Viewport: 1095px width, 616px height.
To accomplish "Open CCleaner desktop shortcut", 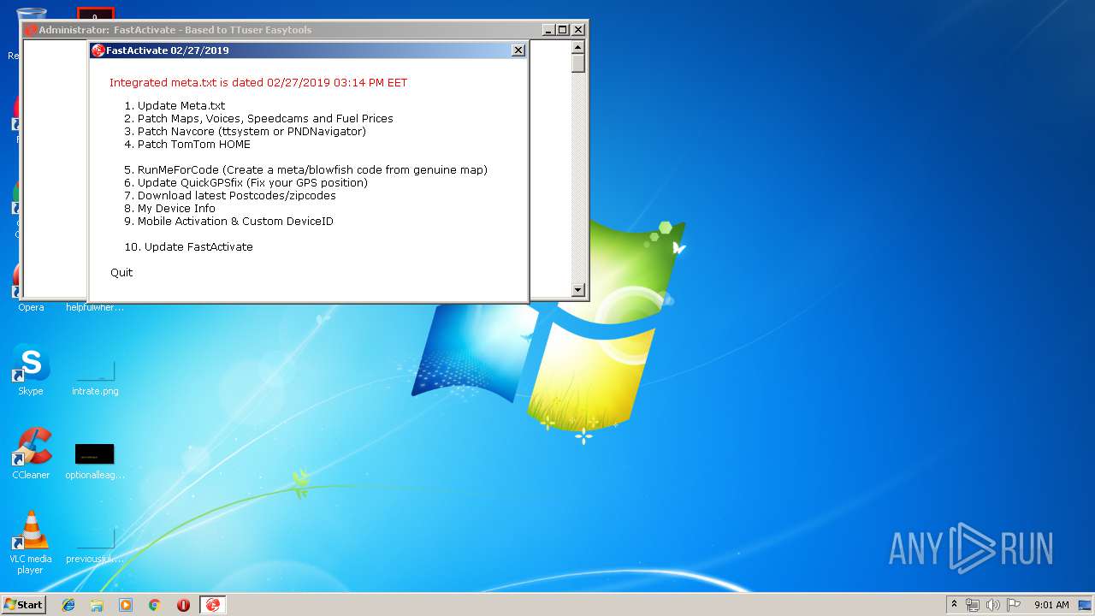I will [x=31, y=454].
